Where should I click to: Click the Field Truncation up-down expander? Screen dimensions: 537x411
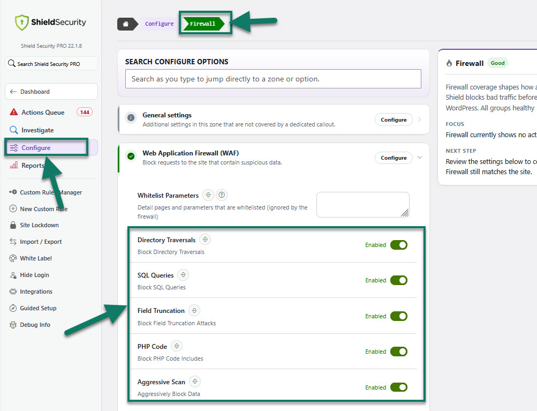[194, 310]
